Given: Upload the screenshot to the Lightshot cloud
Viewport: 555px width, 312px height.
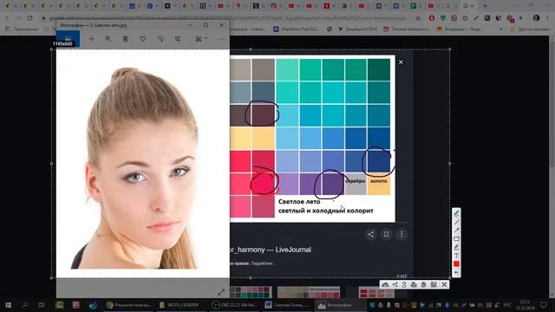Looking at the screenshot, I should [x=385, y=284].
